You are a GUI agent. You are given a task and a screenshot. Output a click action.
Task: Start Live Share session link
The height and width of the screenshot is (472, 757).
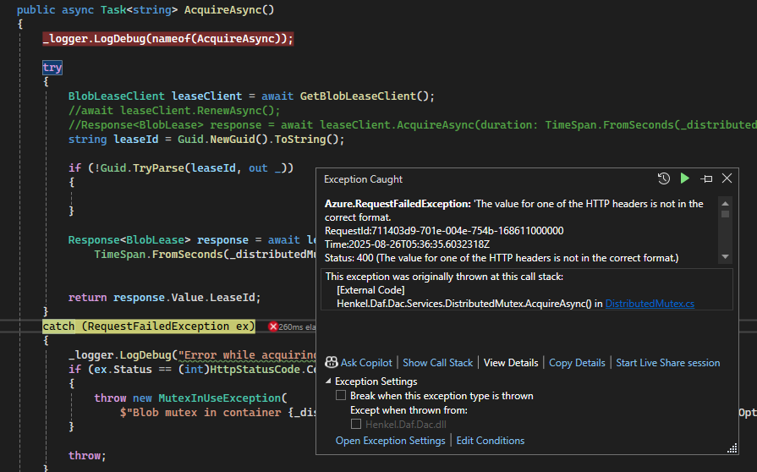coord(667,363)
